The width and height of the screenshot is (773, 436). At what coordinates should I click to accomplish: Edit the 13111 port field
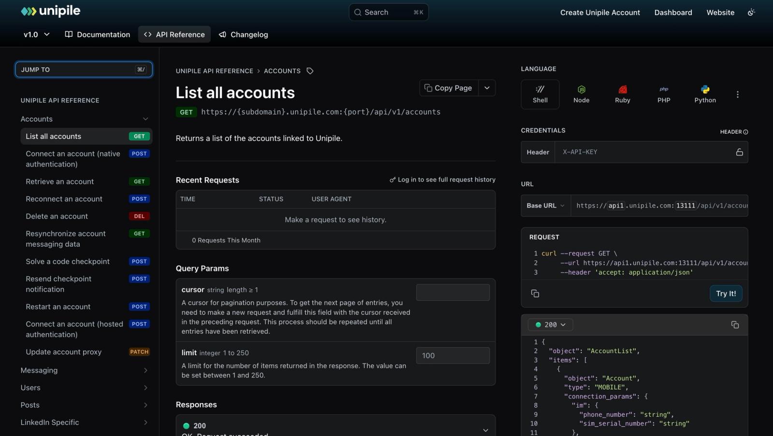686,206
